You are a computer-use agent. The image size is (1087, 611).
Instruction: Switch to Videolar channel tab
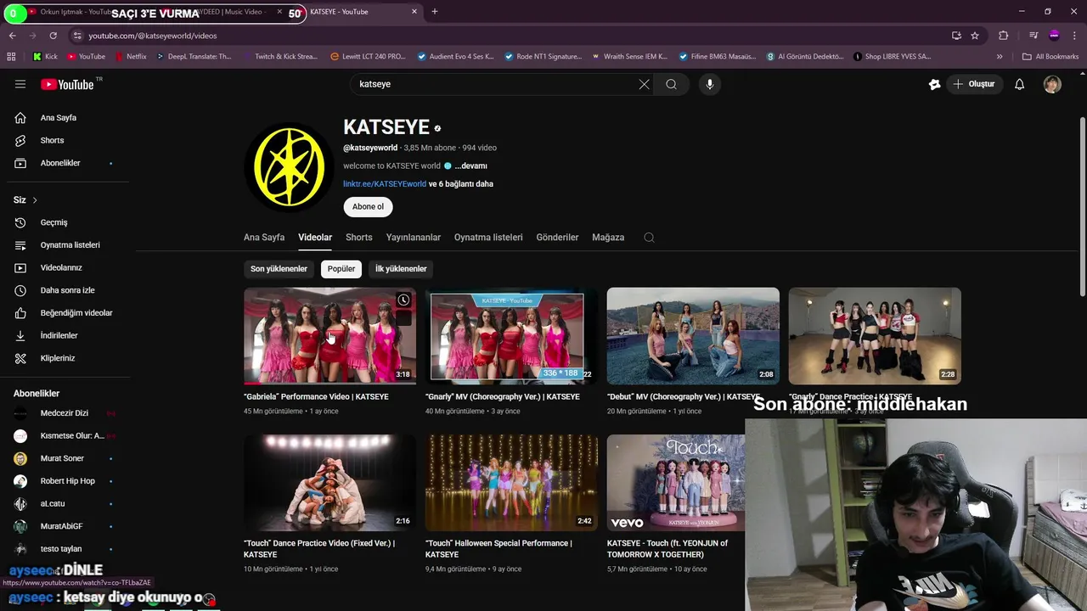tap(315, 238)
